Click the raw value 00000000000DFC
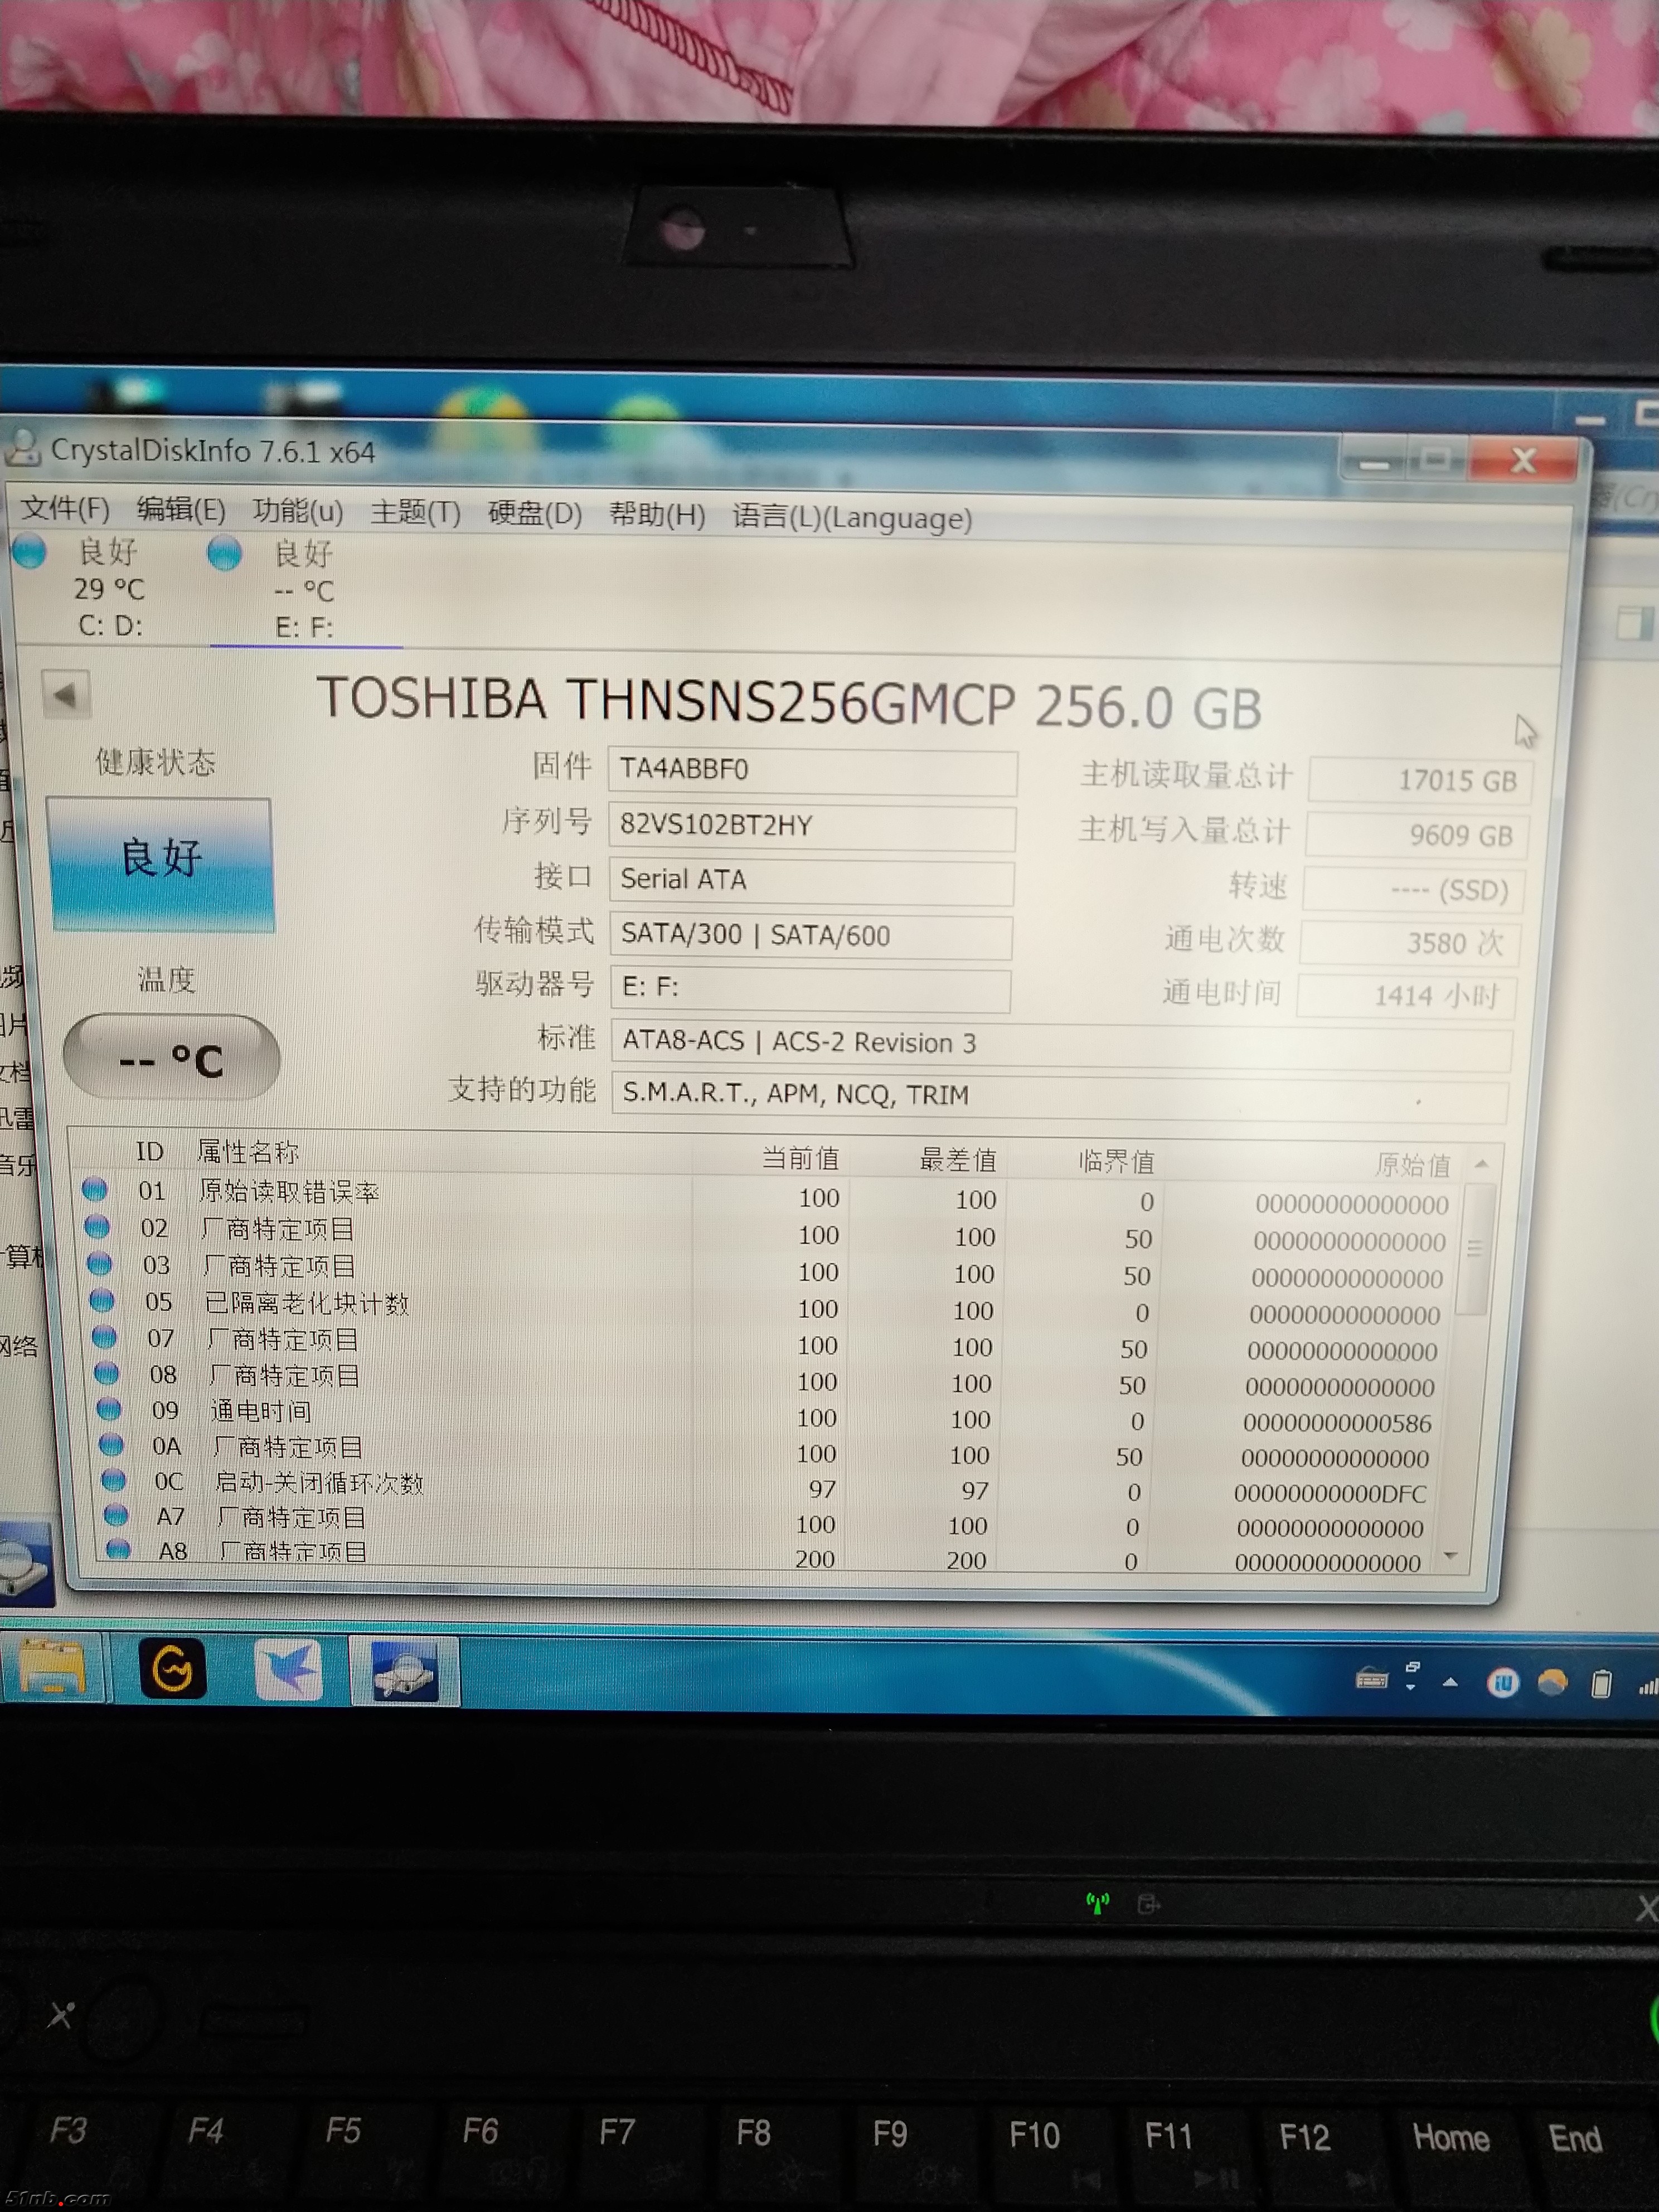 pyautogui.click(x=1330, y=1494)
